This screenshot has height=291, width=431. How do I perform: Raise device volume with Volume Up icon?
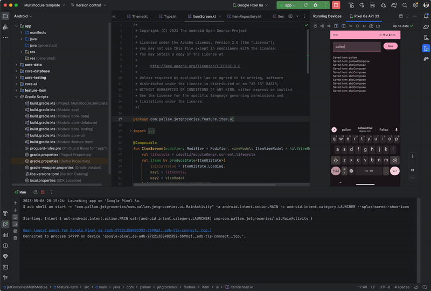[x=322, y=26]
